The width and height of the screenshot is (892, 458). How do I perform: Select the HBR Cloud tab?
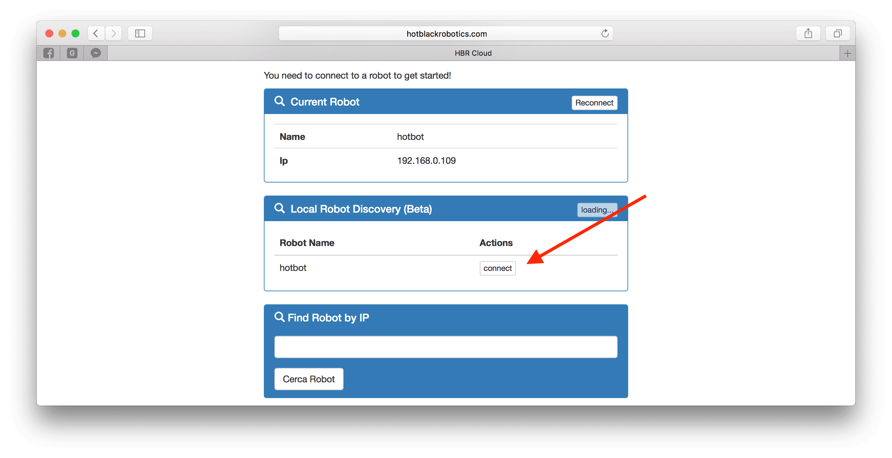[x=473, y=53]
